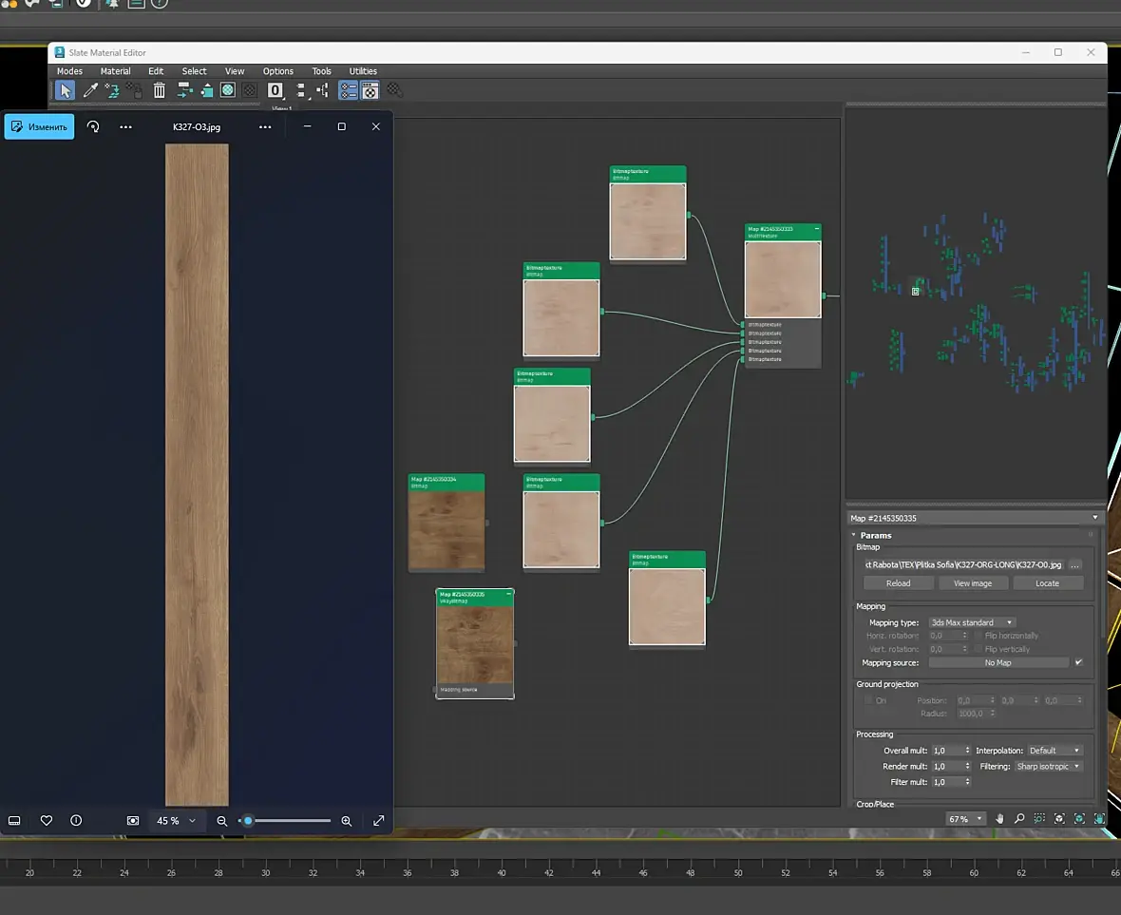Open the Filtering dropdown
The height and width of the screenshot is (915, 1121).
coord(1048,766)
